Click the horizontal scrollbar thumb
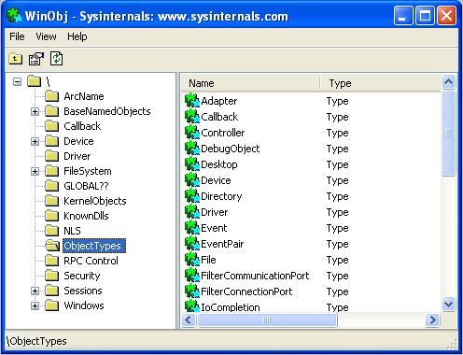Viewport: 463px width, 355px height. point(267,319)
